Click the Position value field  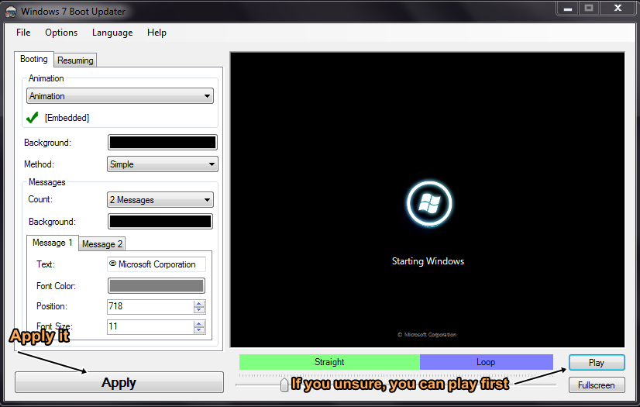(x=150, y=306)
